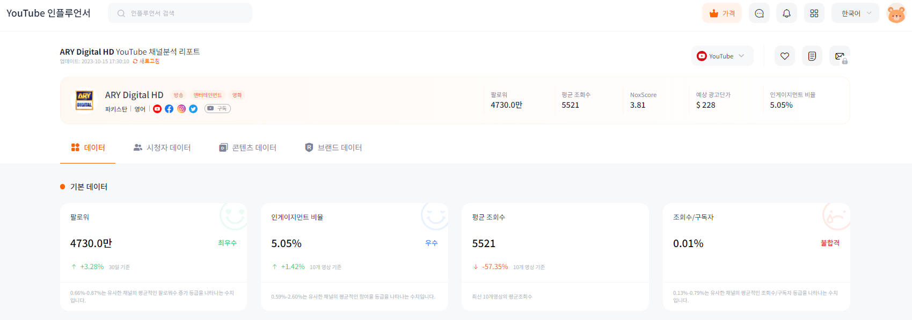Switch to the 콘텐츠 데이터 tab
The image size is (912, 320).
(247, 147)
